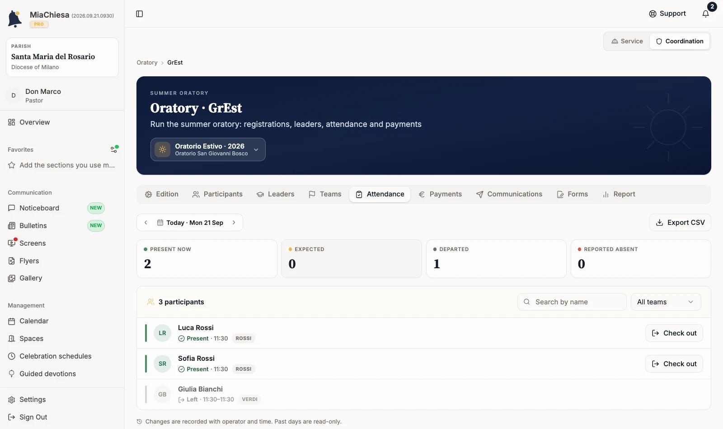723x429 pixels.
Task: Open the Forms tab
Action: click(x=573, y=194)
